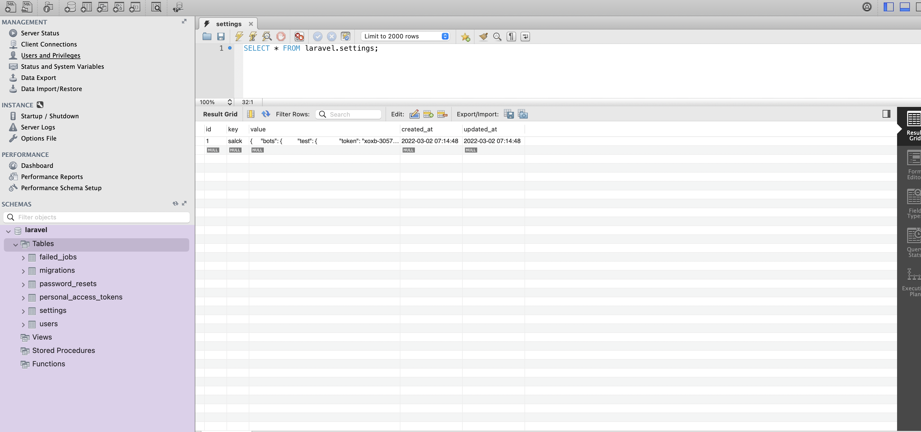
Task: Select the personal_access_tokens table
Action: coord(80,297)
